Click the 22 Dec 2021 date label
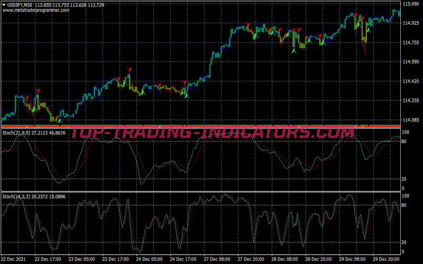 point(14,259)
